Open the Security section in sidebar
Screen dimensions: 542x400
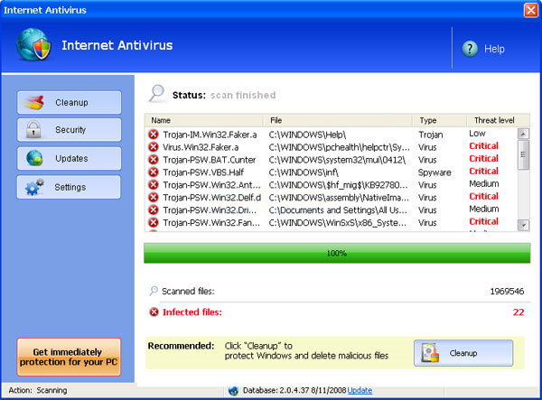pos(69,130)
